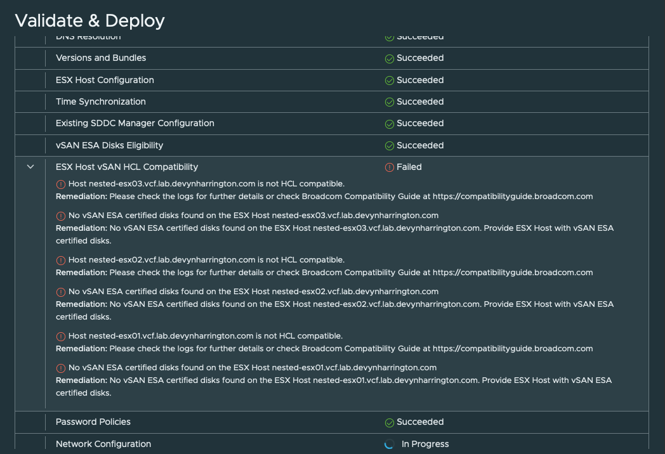Click the error icon for esx03 No certified disks
The image size is (665, 454).
pos(61,216)
